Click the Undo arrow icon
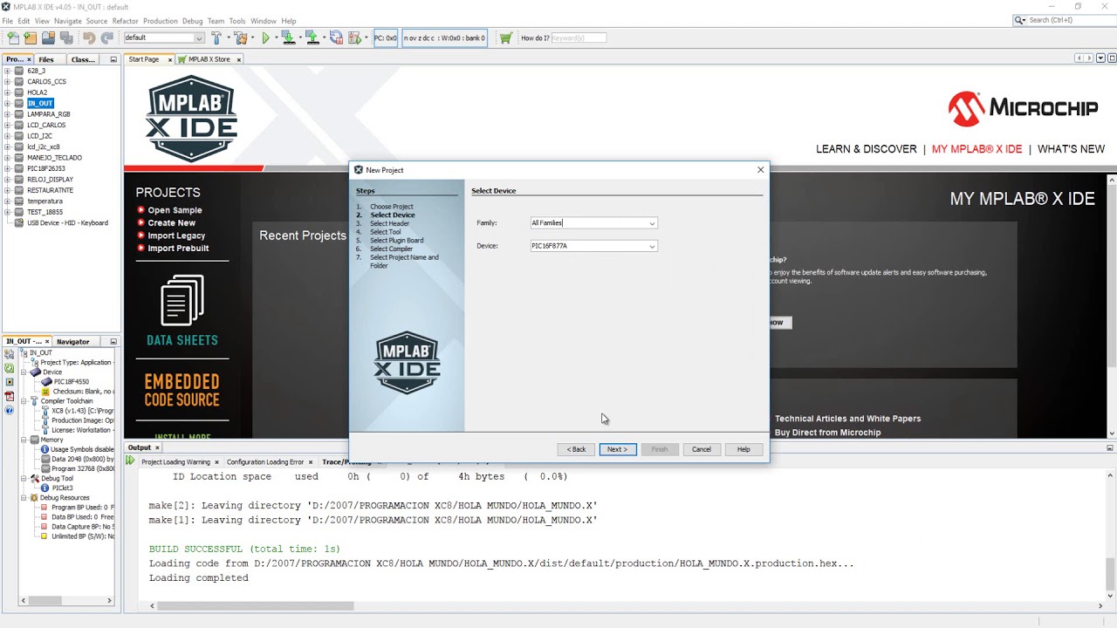 tap(89, 38)
